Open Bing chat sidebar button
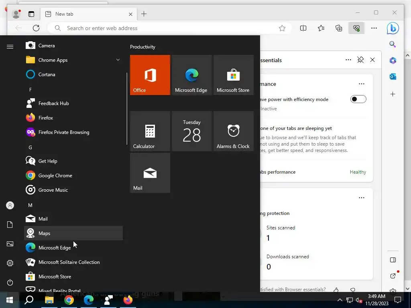Screen dimensions: 411x308 [393, 28]
